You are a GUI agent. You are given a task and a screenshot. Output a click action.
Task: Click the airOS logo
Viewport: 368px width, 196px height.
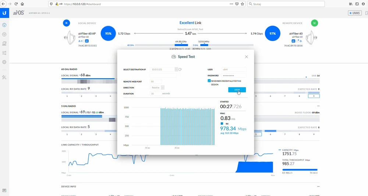pyautogui.click(x=18, y=13)
